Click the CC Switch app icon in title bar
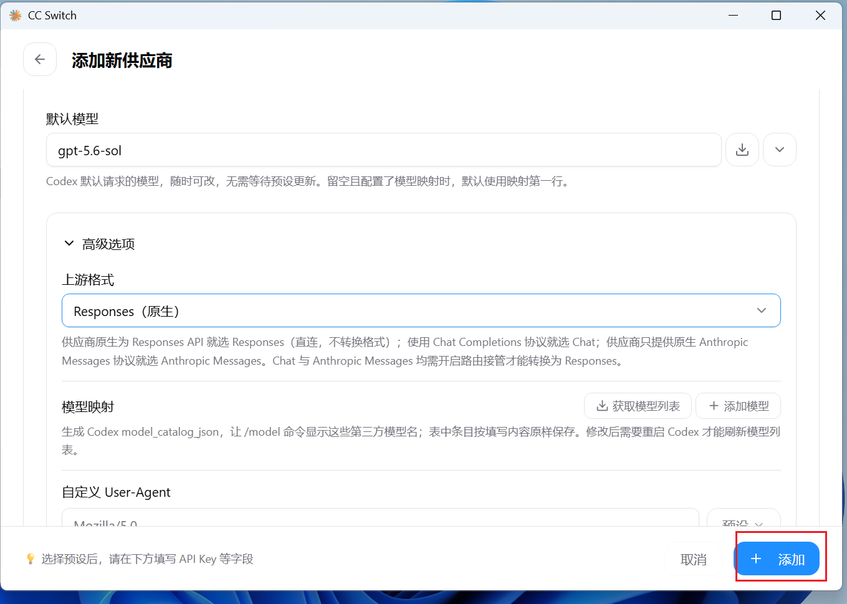Image resolution: width=847 pixels, height=604 pixels. (16, 15)
